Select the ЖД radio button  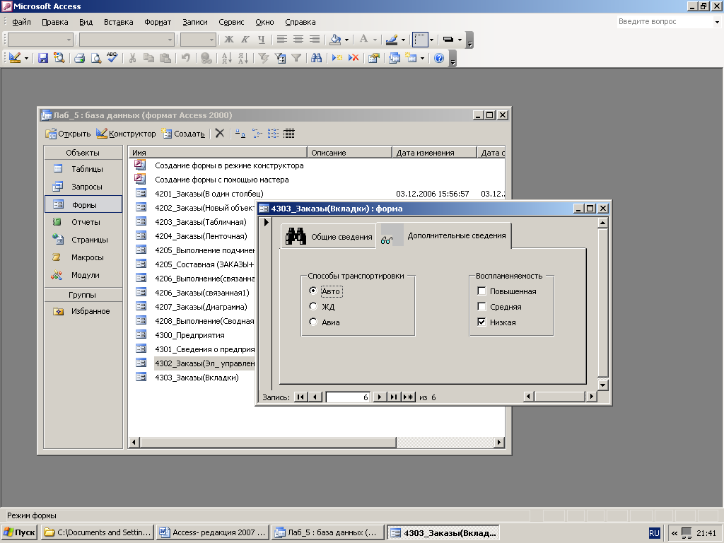(313, 306)
